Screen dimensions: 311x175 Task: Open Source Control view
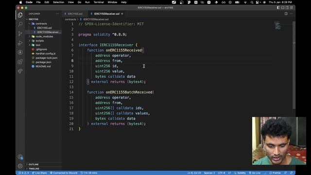[20, 34]
